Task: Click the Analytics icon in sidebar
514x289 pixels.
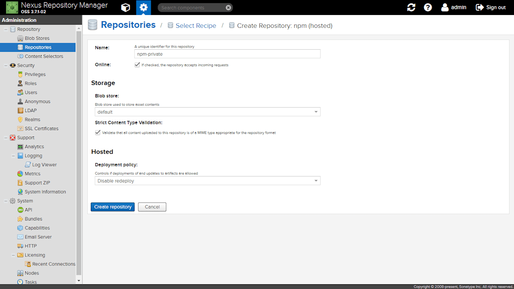Action: pyautogui.click(x=20, y=146)
